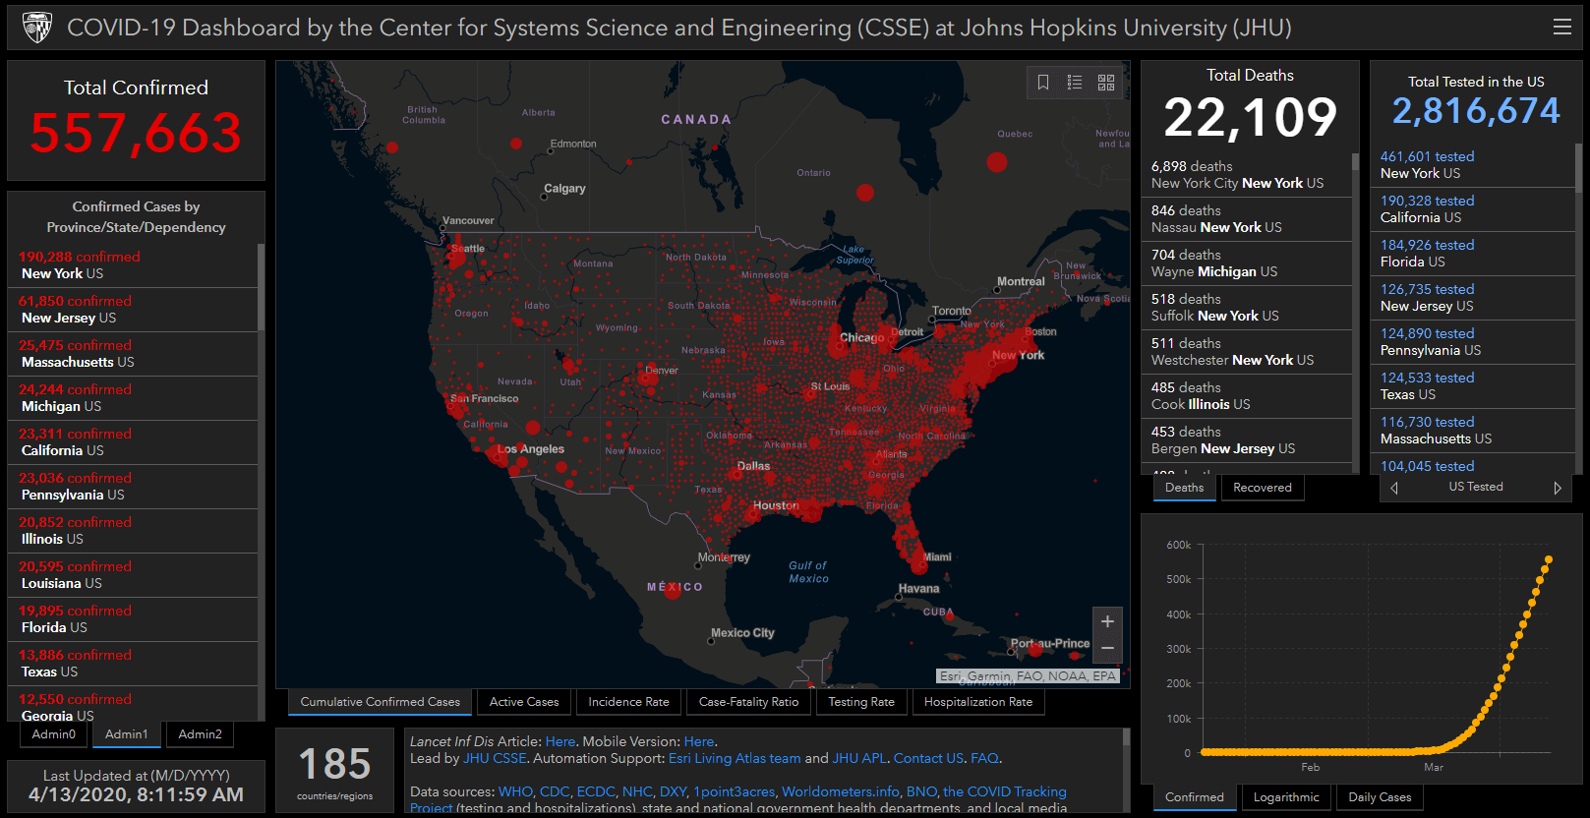Open the JHU CSSE link
This screenshot has height=818, width=1590.
point(495,758)
